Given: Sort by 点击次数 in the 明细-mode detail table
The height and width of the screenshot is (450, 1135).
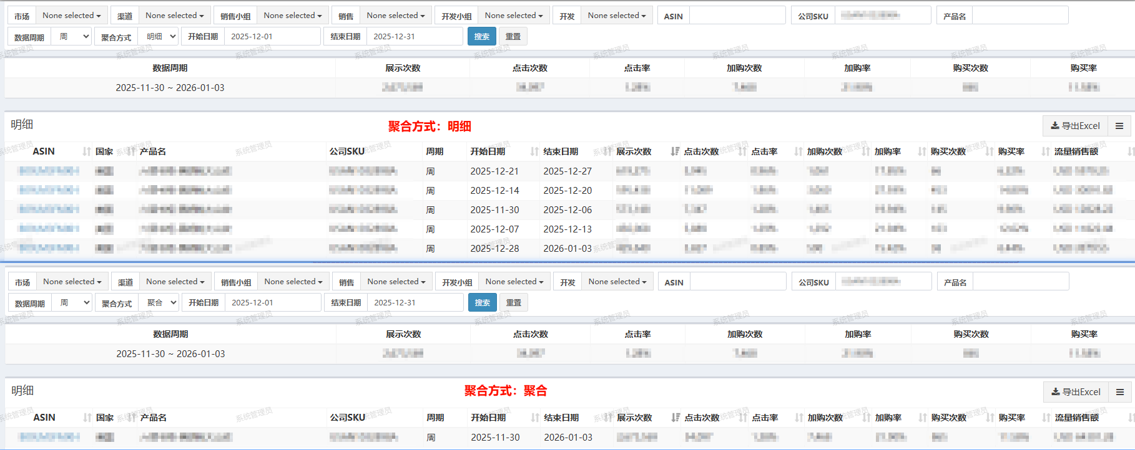Looking at the screenshot, I should click(742, 151).
